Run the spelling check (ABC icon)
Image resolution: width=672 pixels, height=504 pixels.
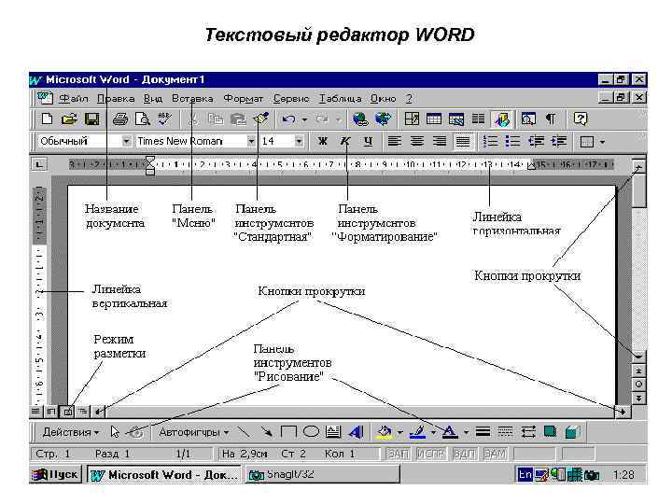[x=164, y=119]
